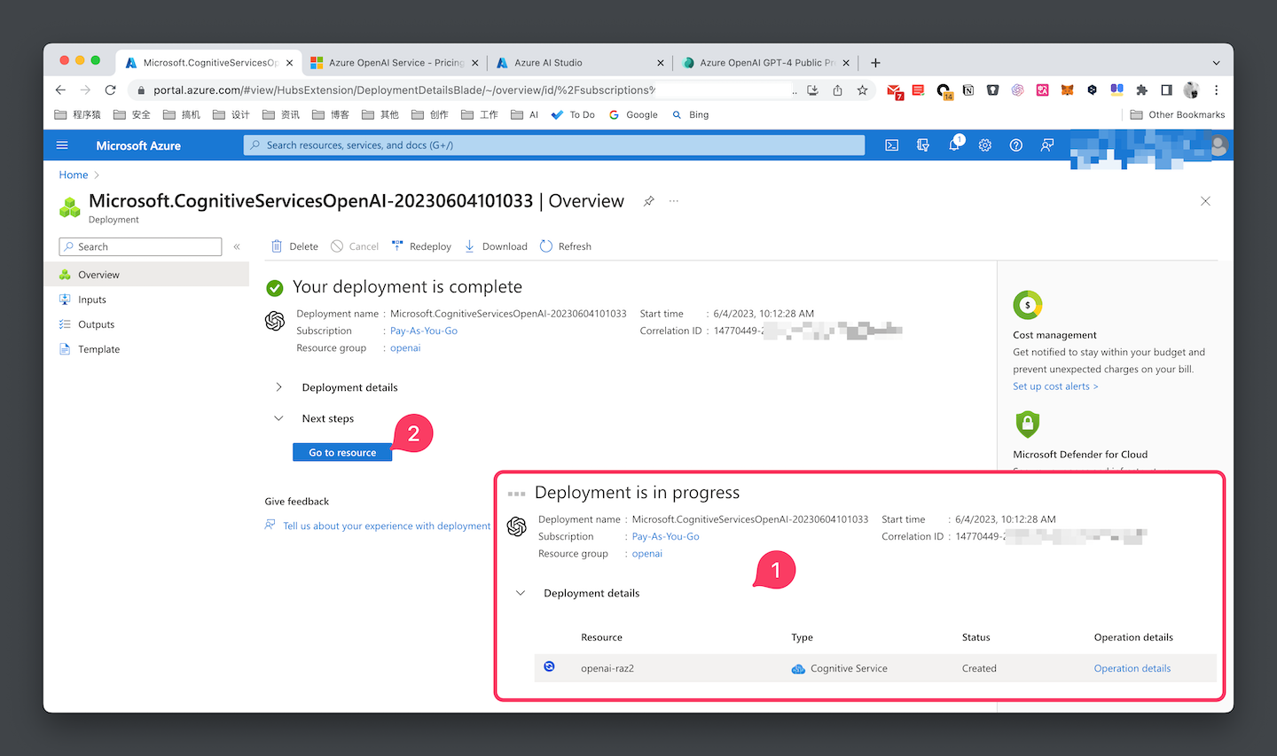The image size is (1277, 756).
Task: Open the Notion extension icon
Action: pyautogui.click(x=968, y=90)
